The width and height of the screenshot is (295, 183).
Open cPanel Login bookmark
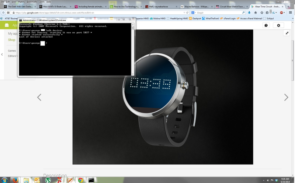click(x=228, y=18)
